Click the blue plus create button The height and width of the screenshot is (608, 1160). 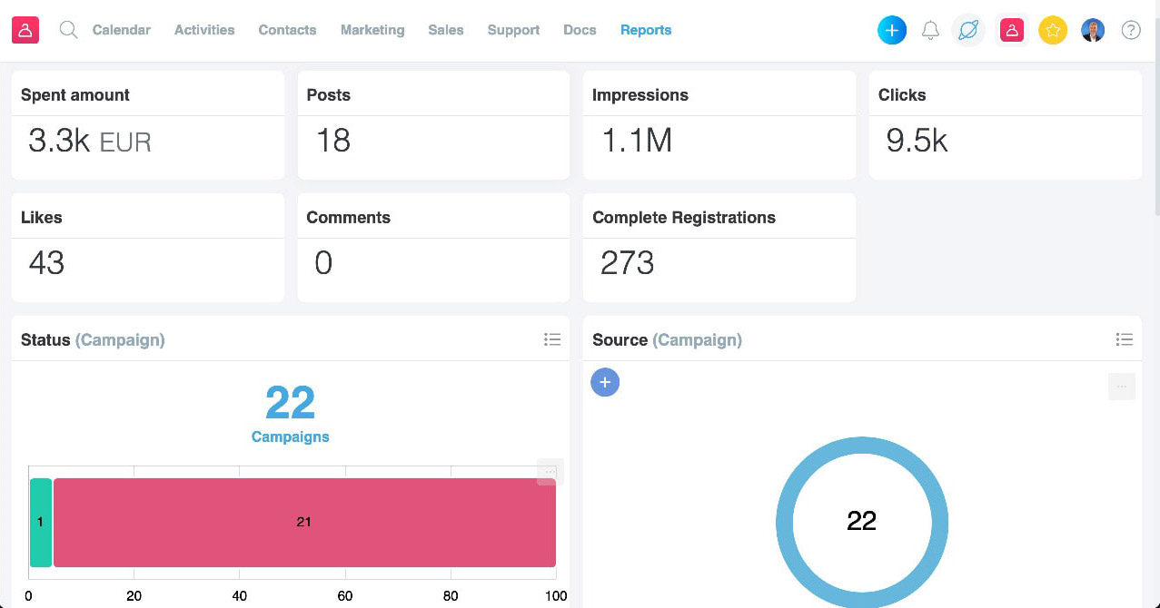pyautogui.click(x=892, y=30)
